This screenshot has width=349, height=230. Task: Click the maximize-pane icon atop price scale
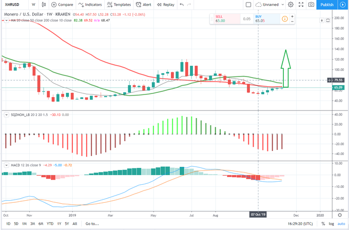328,20
